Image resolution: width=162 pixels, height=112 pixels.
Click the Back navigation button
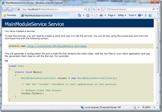4,9
